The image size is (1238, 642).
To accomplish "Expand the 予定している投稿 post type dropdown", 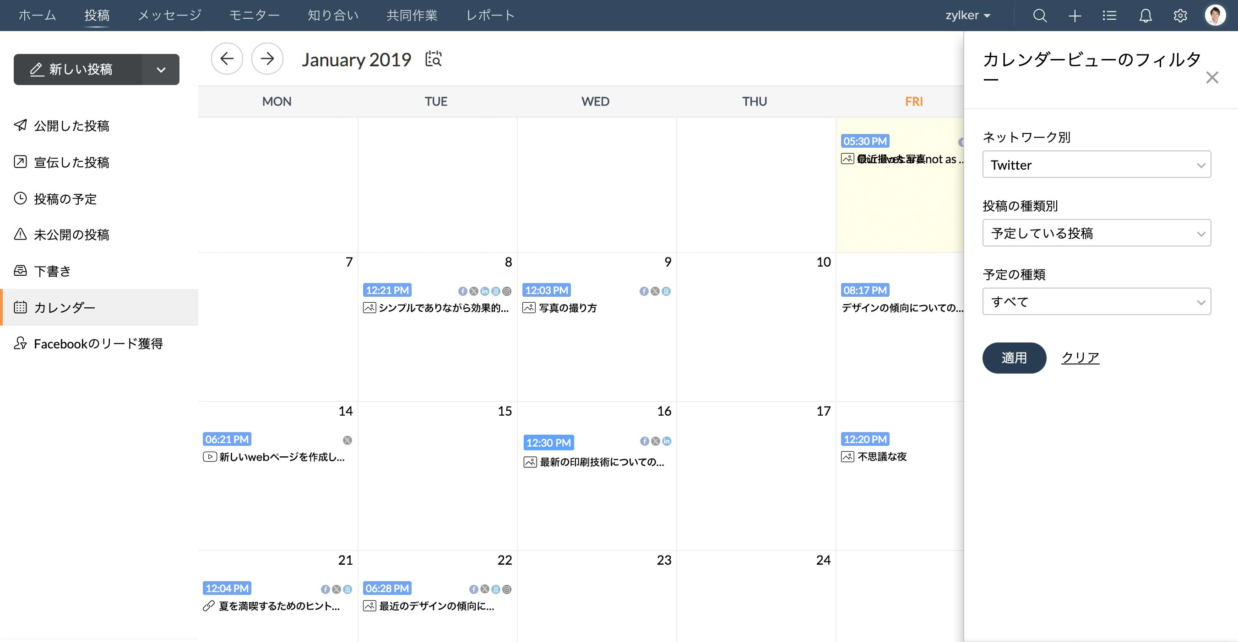I will click(1096, 233).
